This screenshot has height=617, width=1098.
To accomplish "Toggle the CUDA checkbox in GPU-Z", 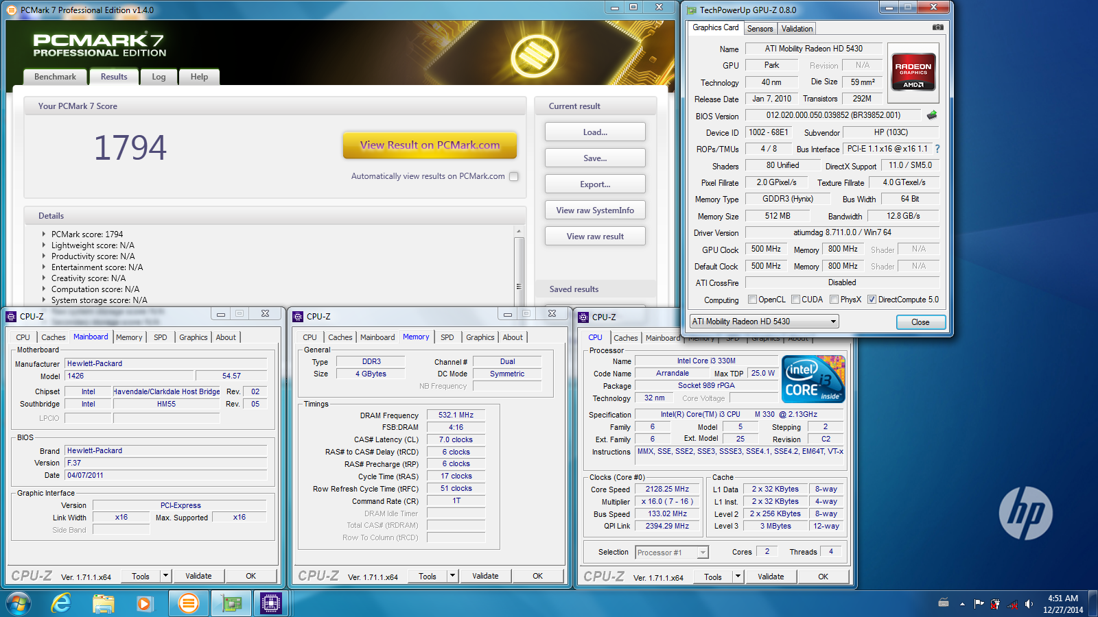I will click(795, 300).
